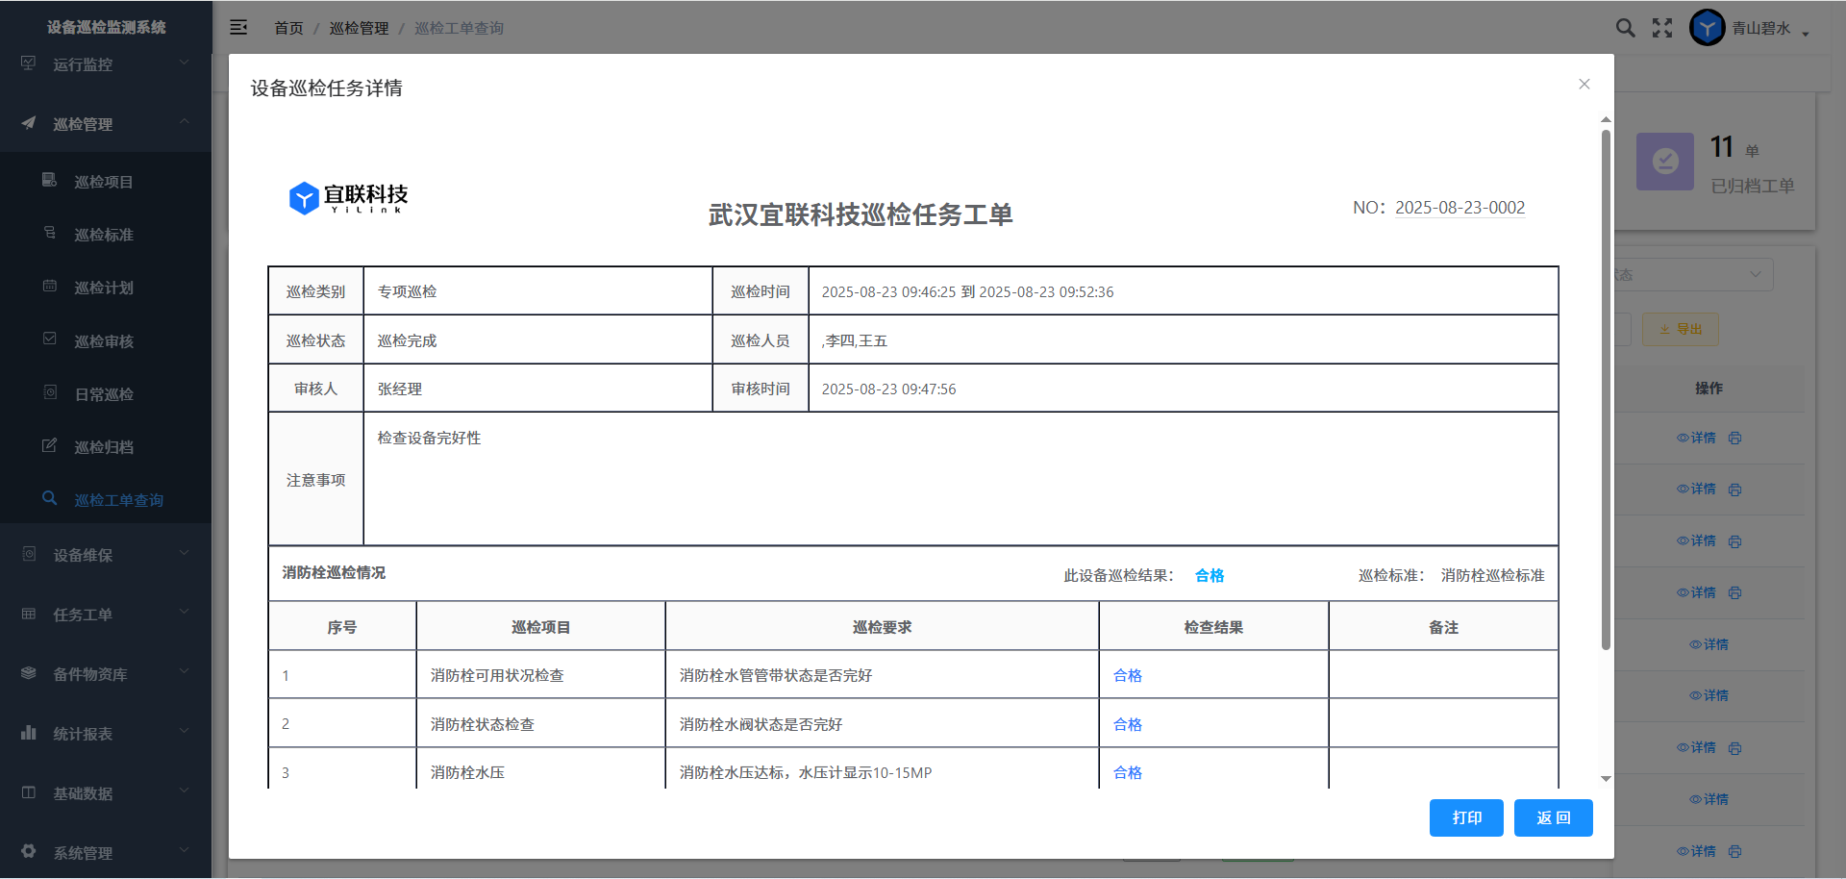The height and width of the screenshot is (879, 1846).
Task: Click the 青山碧水 user avatar
Action: pyautogui.click(x=1707, y=28)
